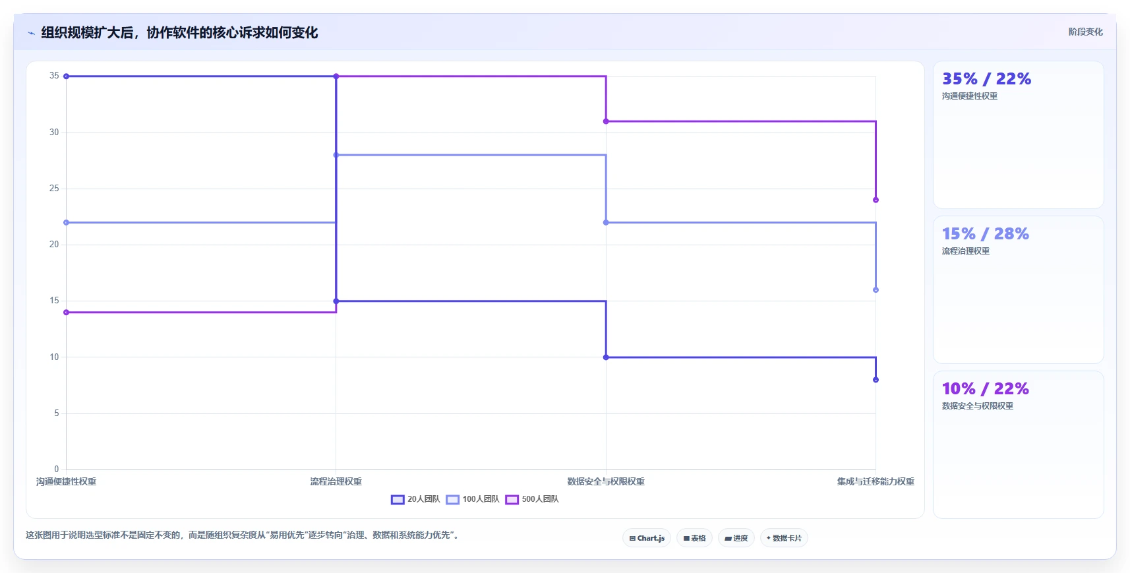The height and width of the screenshot is (573, 1130).
Task: Click 500人团队 data point at 数据安全与权限权重
Action: pos(606,121)
